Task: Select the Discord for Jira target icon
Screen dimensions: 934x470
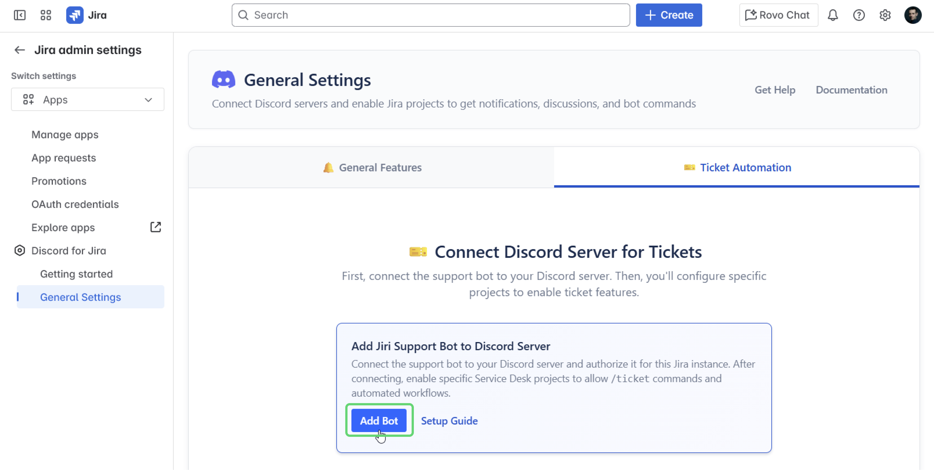Action: point(20,250)
